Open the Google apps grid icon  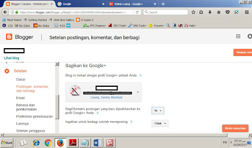click(x=238, y=36)
